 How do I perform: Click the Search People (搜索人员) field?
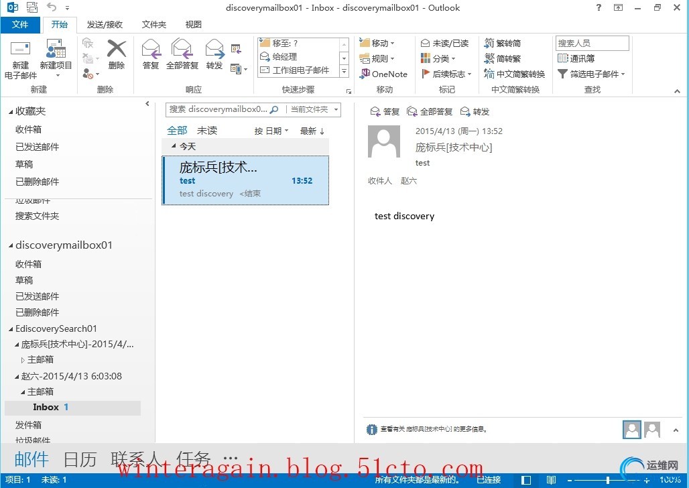point(592,43)
